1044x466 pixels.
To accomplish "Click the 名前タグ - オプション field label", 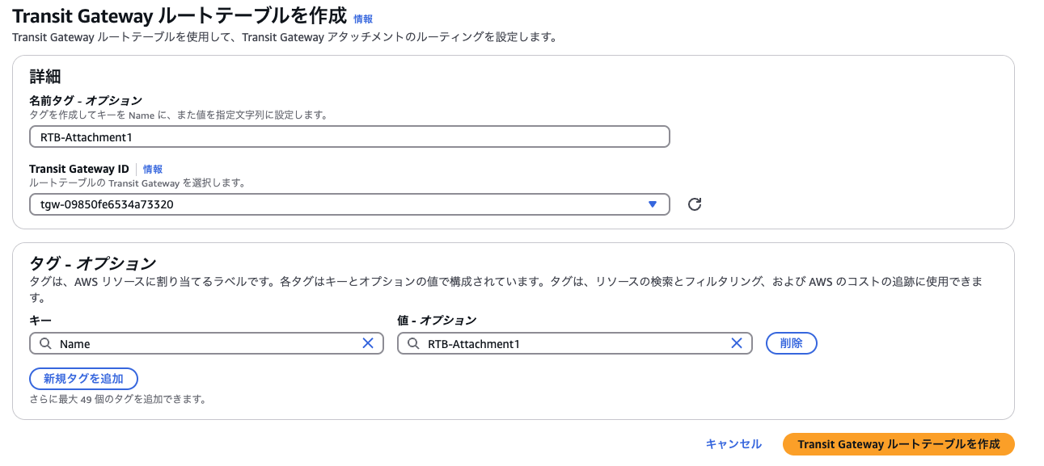I will pos(86,101).
